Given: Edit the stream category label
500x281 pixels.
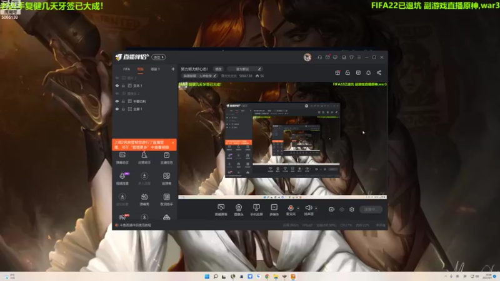Looking at the screenshot, I should [x=199, y=76].
